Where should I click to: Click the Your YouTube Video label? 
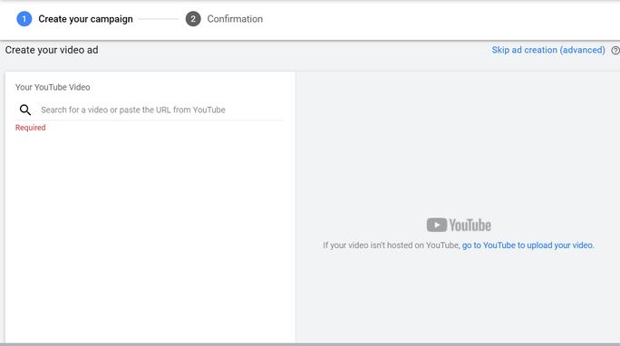click(53, 87)
